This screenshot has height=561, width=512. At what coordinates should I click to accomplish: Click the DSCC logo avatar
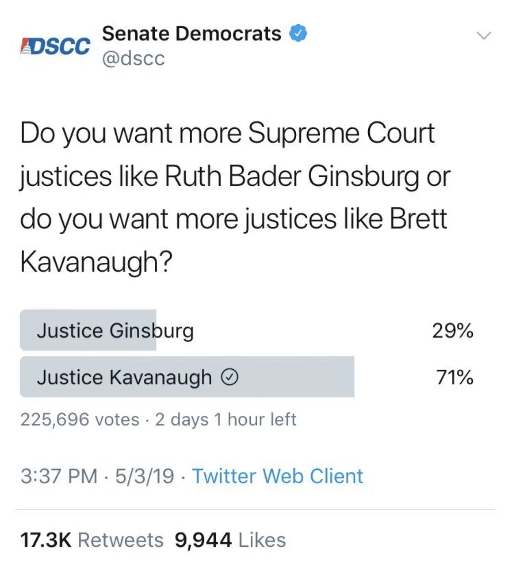(55, 46)
